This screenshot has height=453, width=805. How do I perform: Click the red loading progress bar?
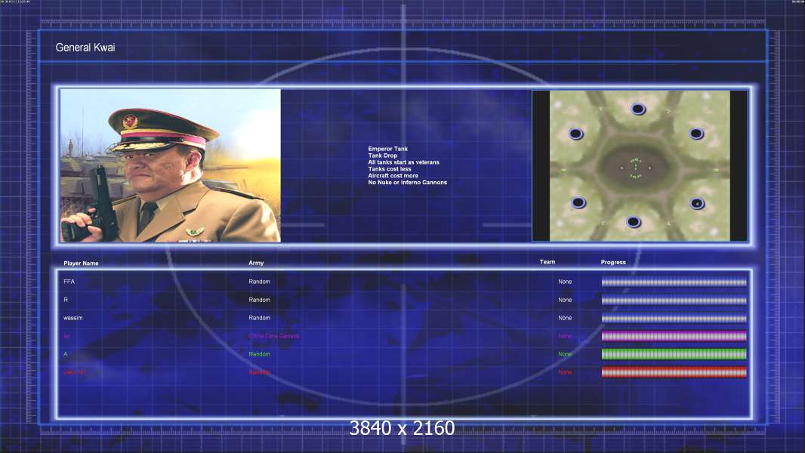674,372
